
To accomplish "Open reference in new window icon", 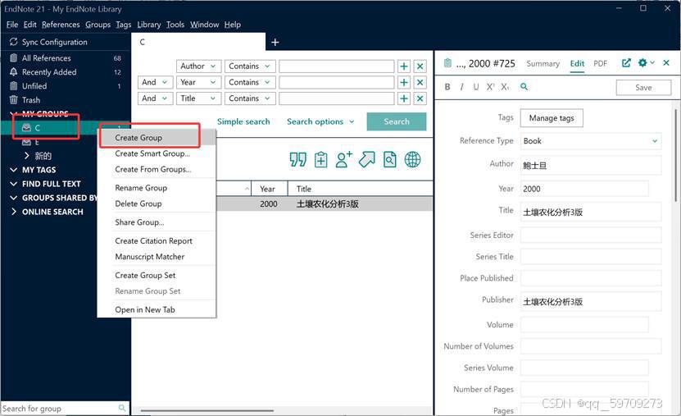I will coord(626,63).
